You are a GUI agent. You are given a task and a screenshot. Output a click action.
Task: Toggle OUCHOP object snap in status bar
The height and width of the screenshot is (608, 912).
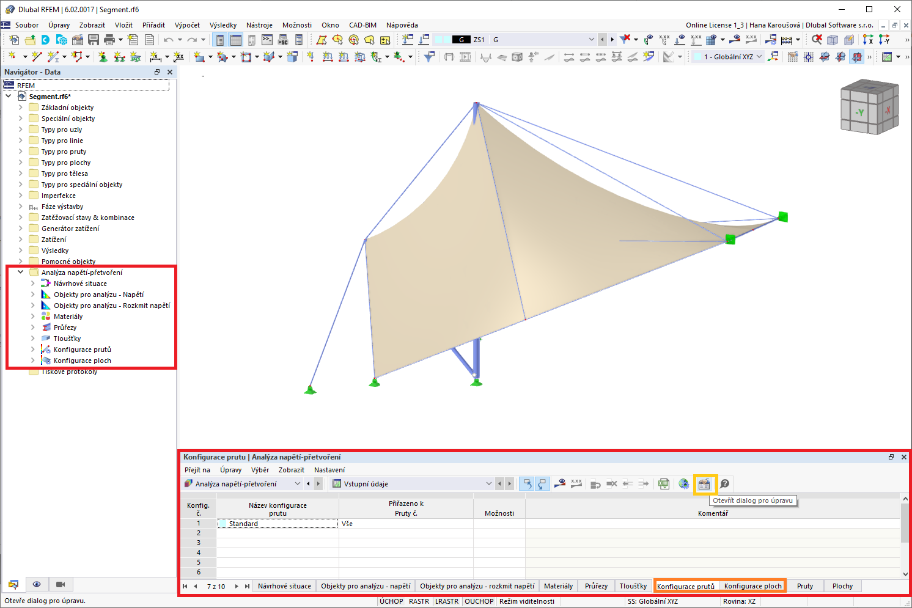[x=479, y=601]
